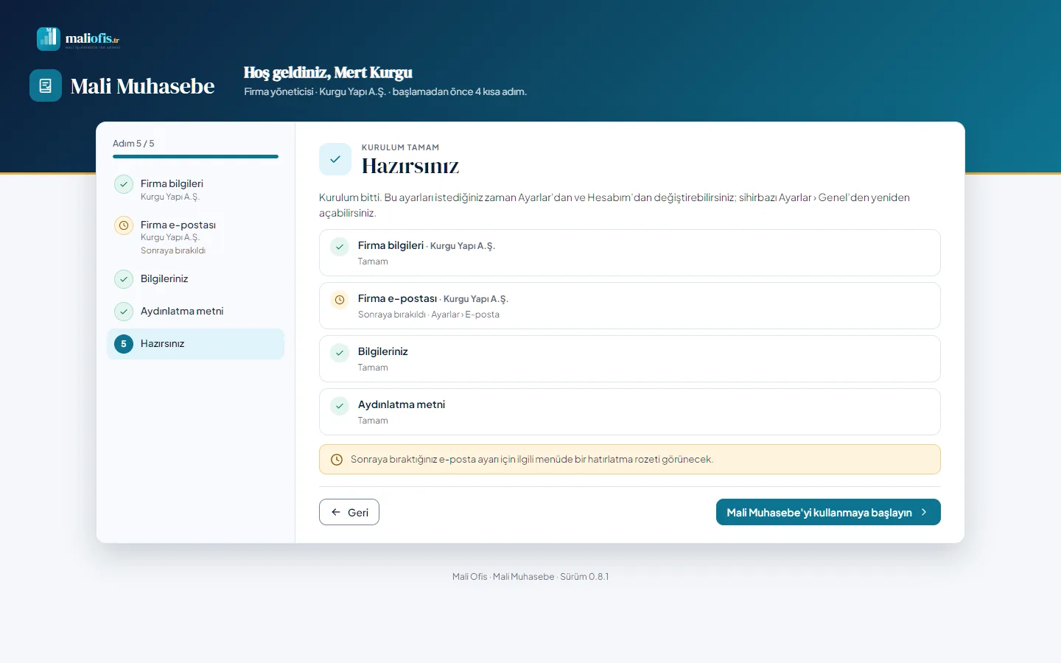Open the Firma bilgileri summary card
The height and width of the screenshot is (663, 1061).
point(630,253)
